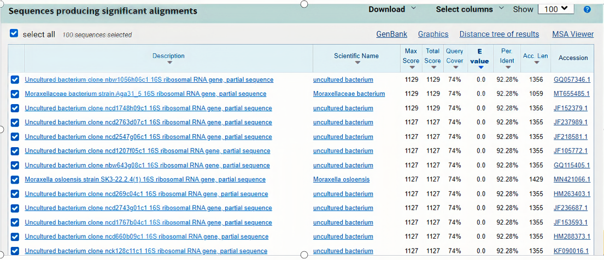604x260 pixels.
Task: Open the Download dropdown menu
Action: point(392,9)
